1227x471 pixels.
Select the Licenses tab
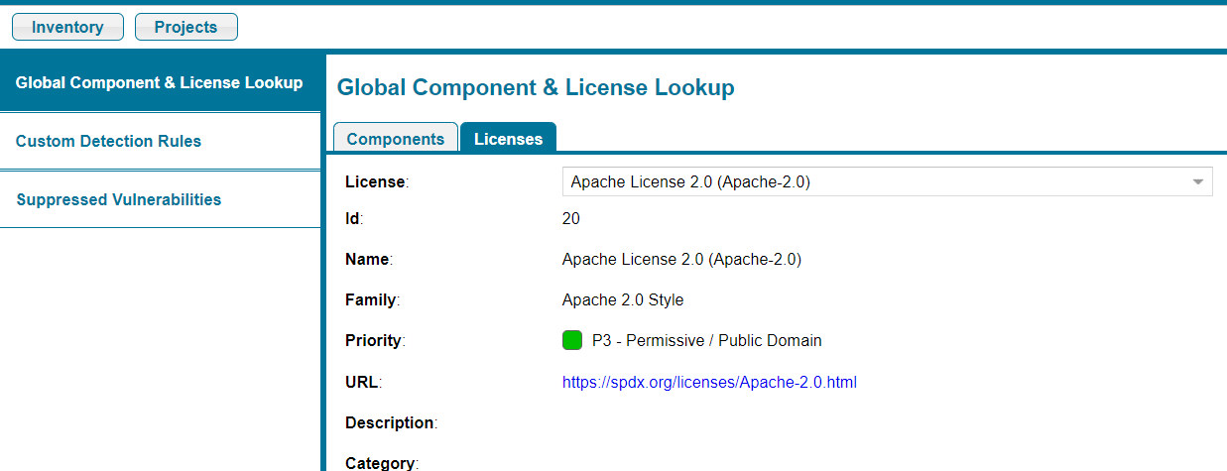coord(508,139)
